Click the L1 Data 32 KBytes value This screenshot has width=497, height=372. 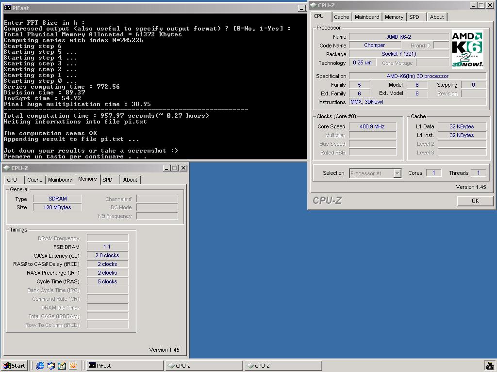tap(462, 126)
